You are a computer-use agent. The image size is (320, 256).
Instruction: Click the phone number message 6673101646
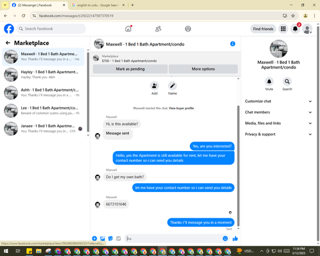pyautogui.click(x=116, y=204)
